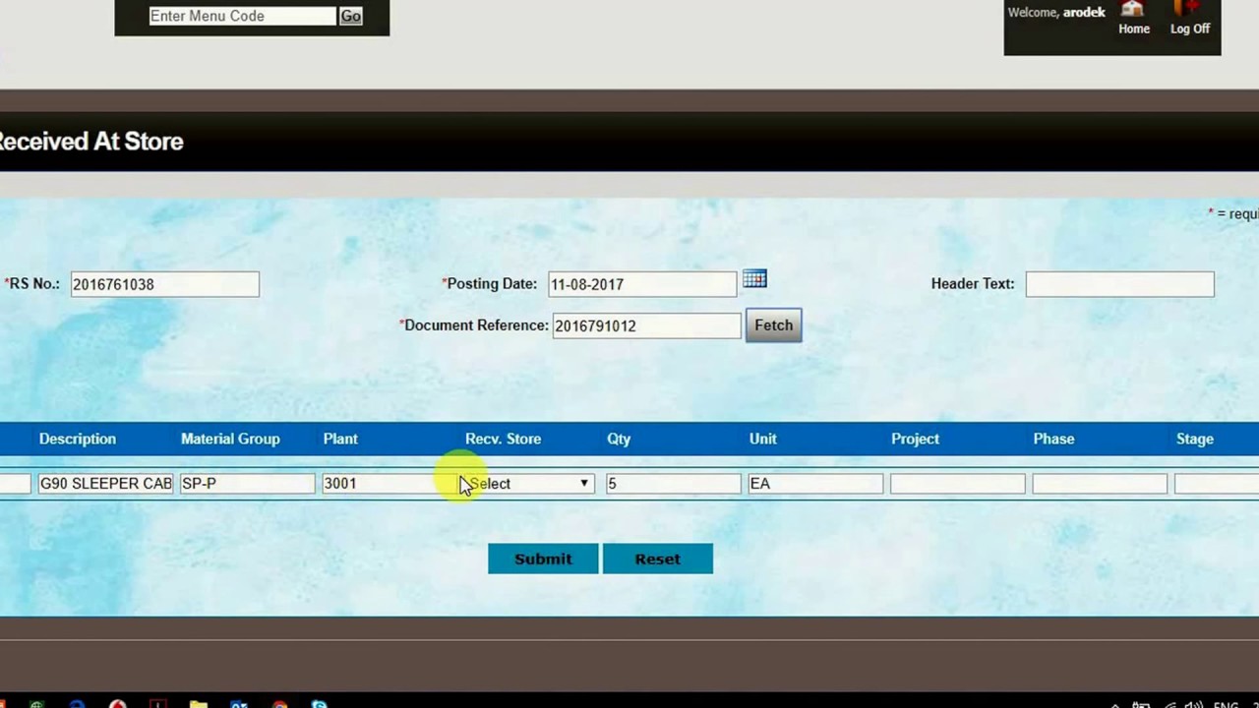The width and height of the screenshot is (1259, 708).
Task: Click the Posting Date label
Action: click(x=490, y=283)
